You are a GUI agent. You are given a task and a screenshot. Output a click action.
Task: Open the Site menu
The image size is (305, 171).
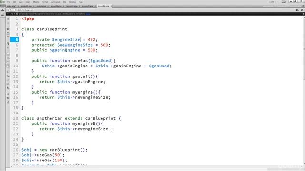65,2
